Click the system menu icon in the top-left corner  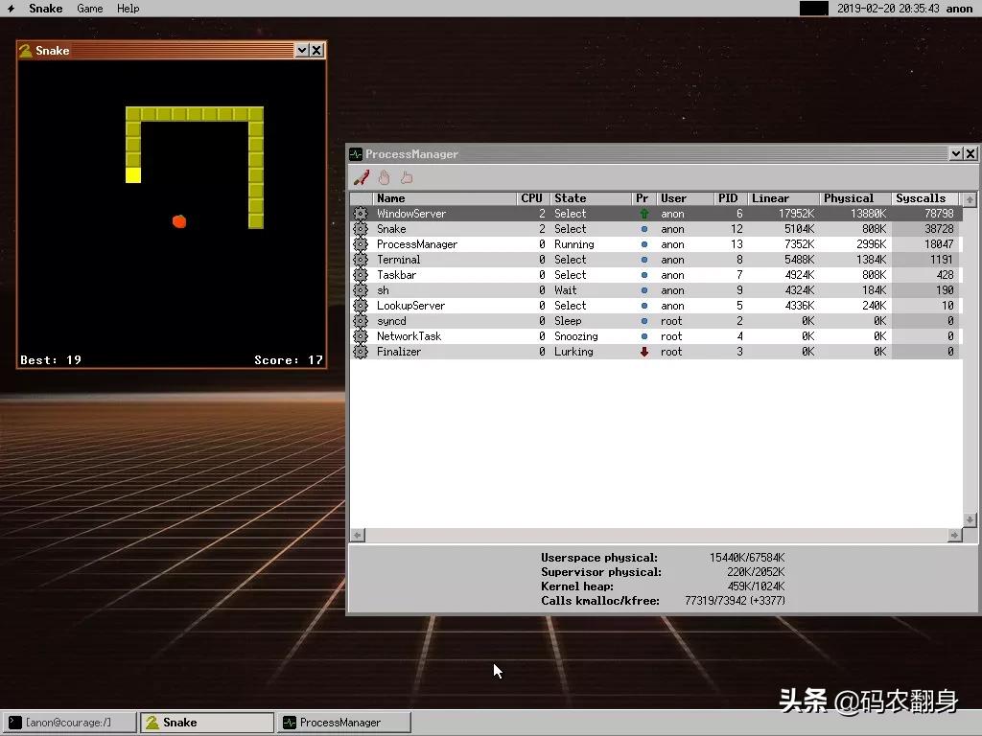[x=12, y=9]
